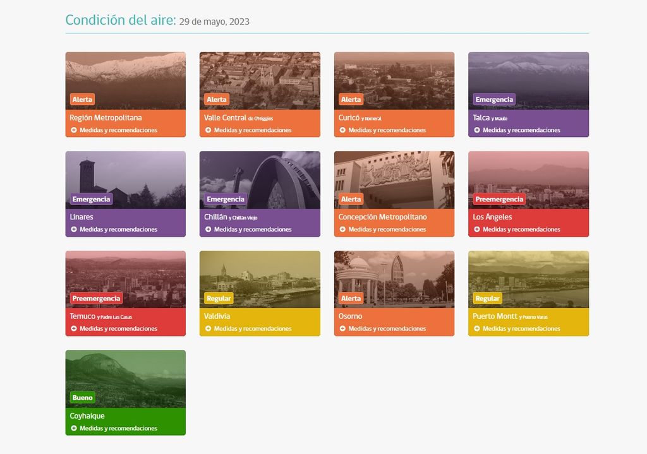Click Bueno badge on Coyhaique card

click(x=83, y=398)
